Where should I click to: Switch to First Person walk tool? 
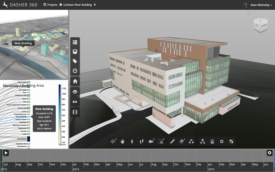click(x=132, y=141)
